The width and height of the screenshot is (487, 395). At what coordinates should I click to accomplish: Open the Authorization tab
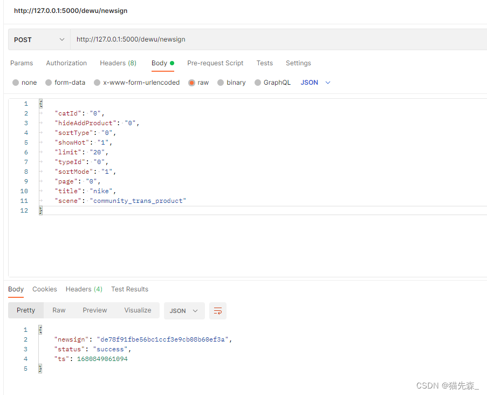coord(66,63)
